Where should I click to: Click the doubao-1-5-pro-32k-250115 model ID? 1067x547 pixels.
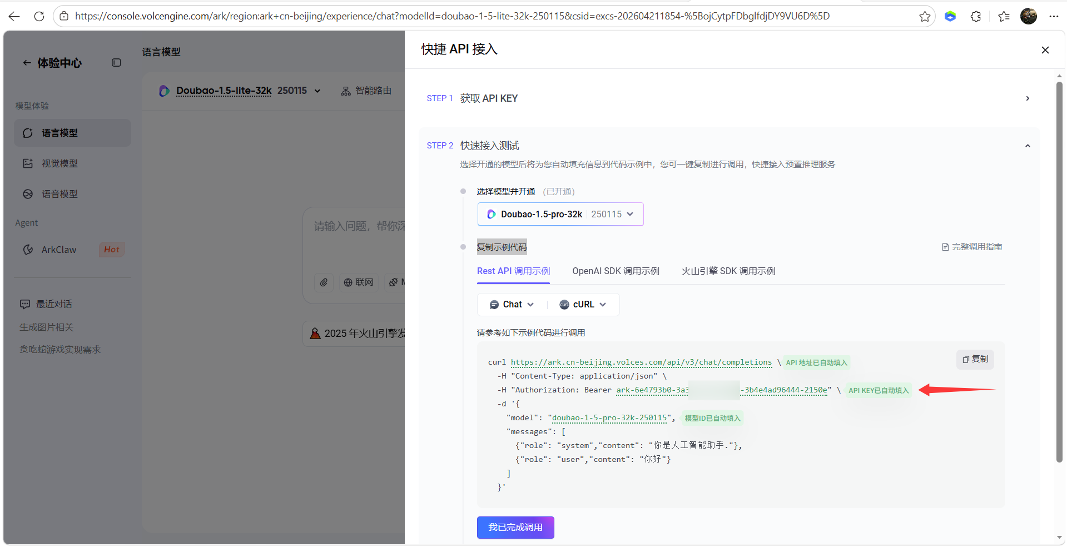tap(609, 418)
